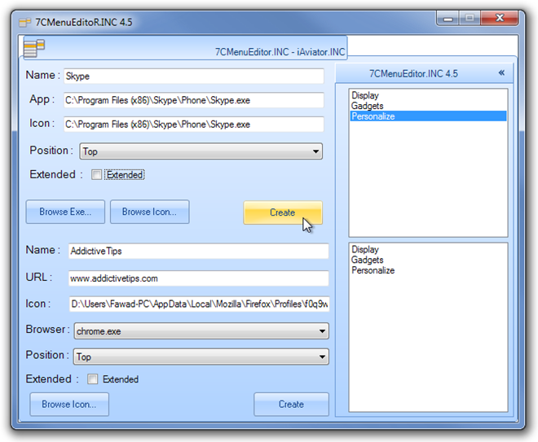Click the Browse Exe... button
The height and width of the screenshot is (442, 538).
(65, 212)
